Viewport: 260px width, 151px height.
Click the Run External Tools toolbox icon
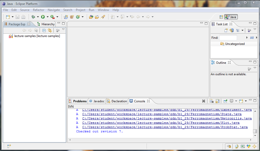pyautogui.click(x=53, y=17)
